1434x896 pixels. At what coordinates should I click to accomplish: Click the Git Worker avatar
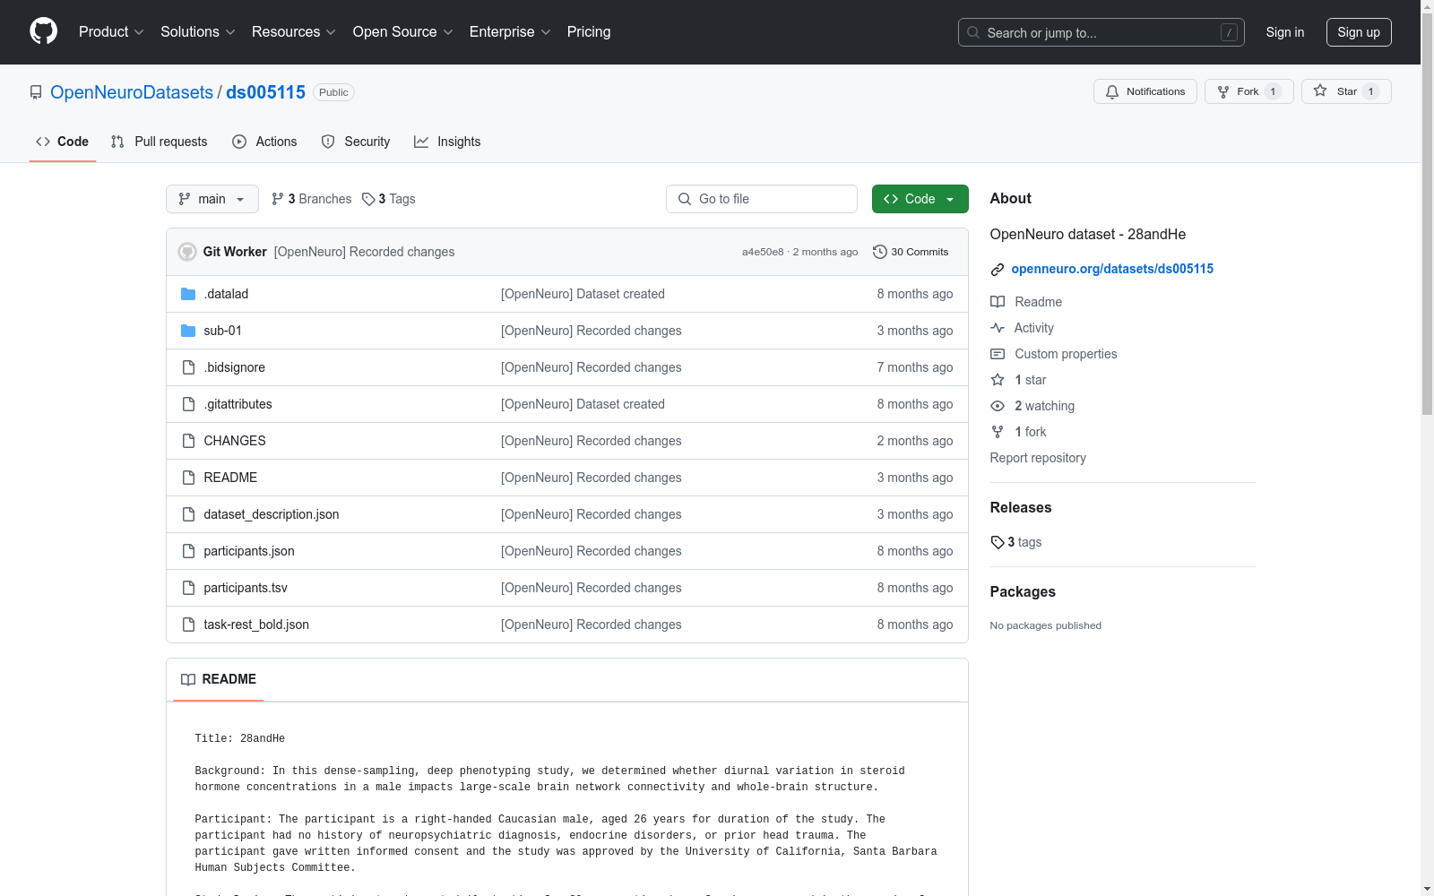pos(187,252)
